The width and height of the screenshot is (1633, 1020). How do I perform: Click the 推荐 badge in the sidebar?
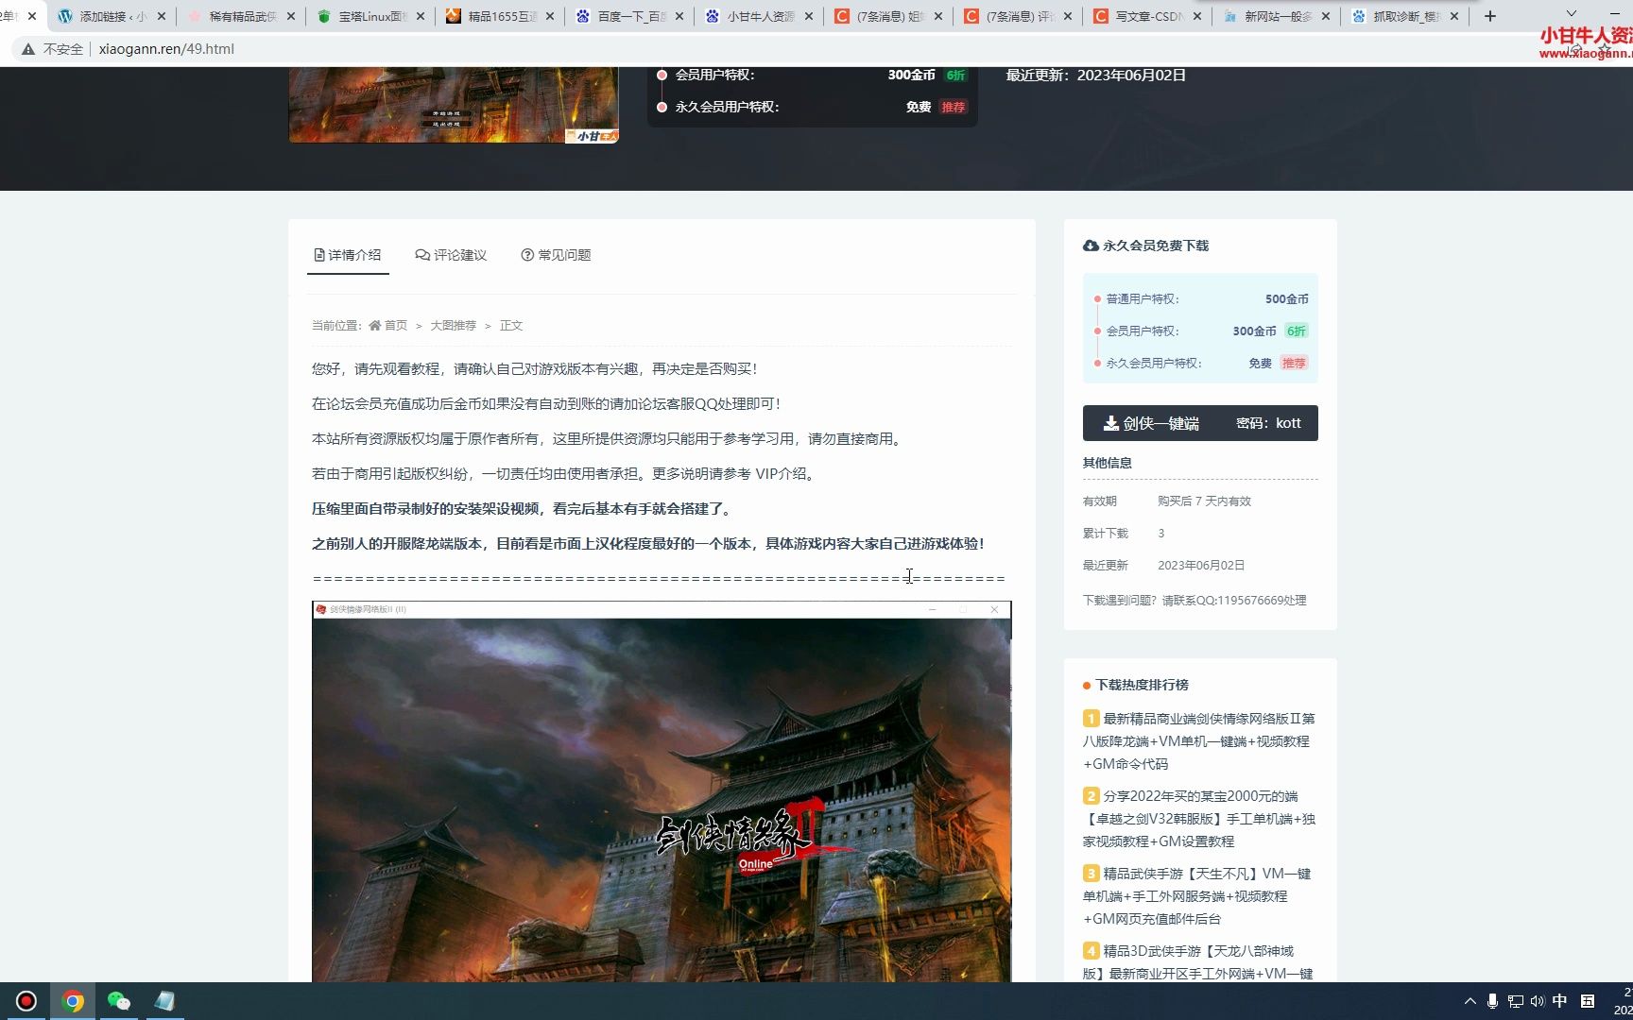click(x=1294, y=363)
